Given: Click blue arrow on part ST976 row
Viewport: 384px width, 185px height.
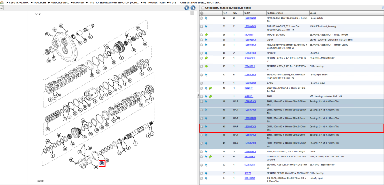Looking at the screenshot, I should click(x=206, y=173).
